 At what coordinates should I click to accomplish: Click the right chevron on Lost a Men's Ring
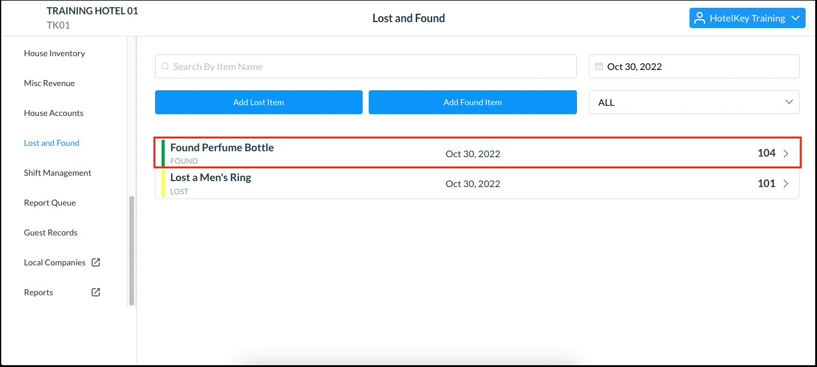tap(787, 183)
